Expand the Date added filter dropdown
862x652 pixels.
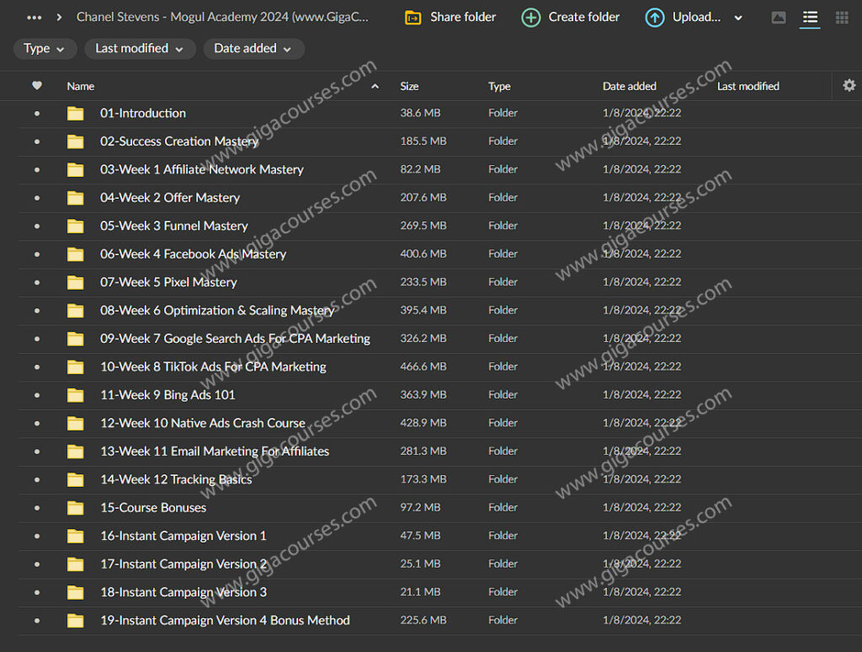point(253,49)
